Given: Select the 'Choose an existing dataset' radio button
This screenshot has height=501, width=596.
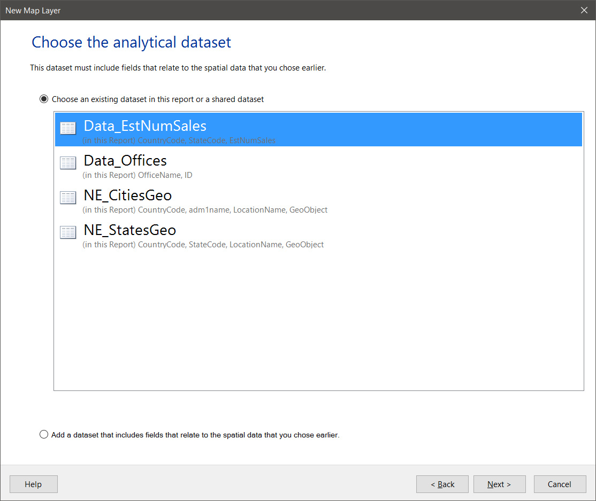Looking at the screenshot, I should (44, 99).
